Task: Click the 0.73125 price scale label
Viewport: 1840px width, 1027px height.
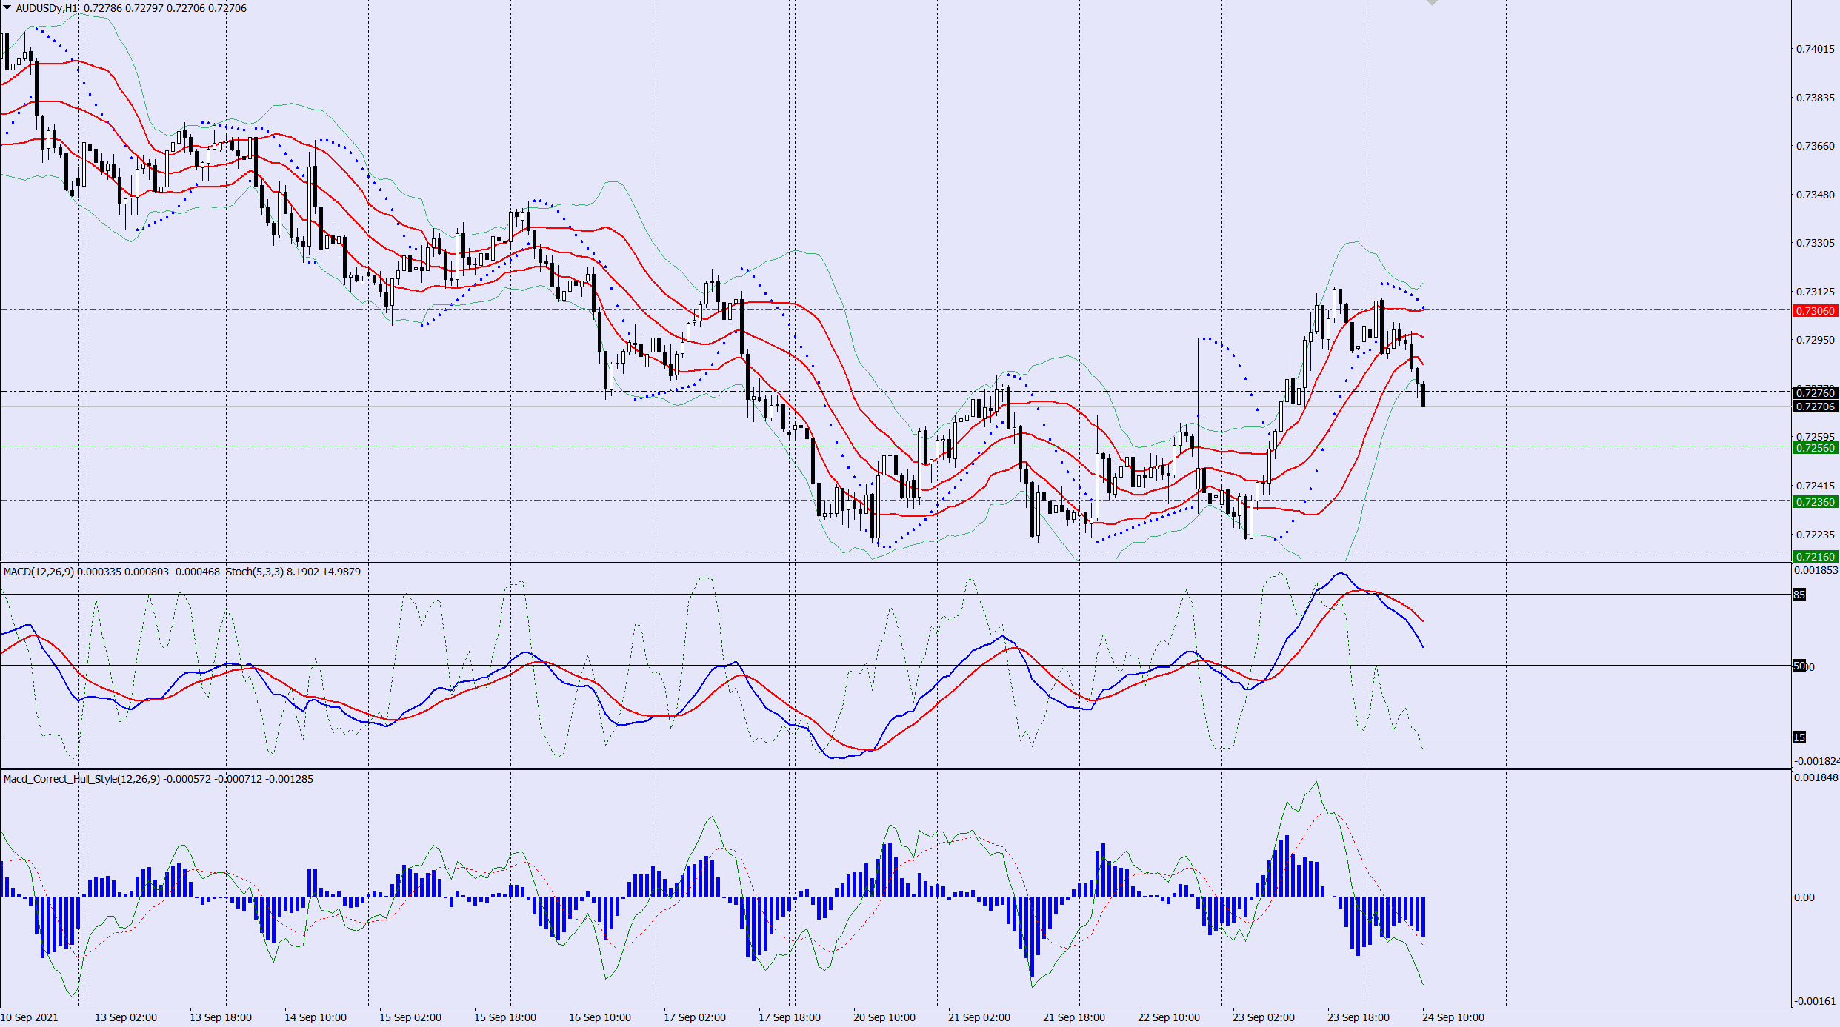Action: [x=1815, y=292]
